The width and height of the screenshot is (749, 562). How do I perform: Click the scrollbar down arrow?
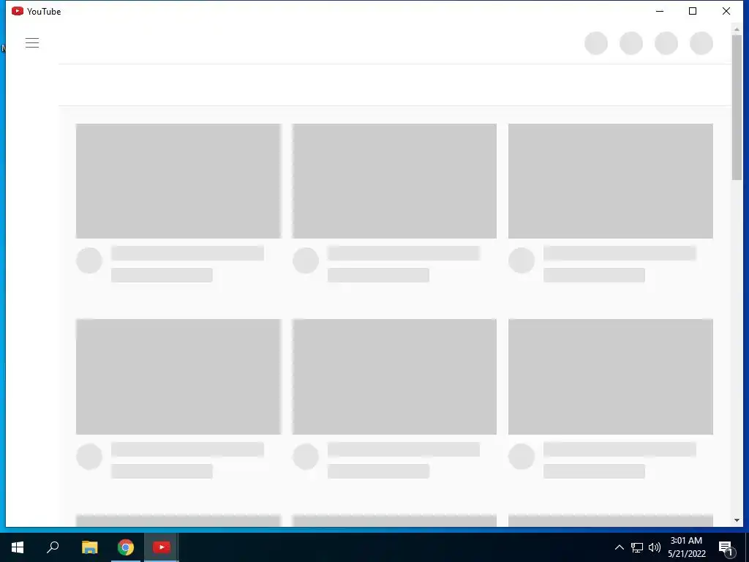[x=737, y=520]
